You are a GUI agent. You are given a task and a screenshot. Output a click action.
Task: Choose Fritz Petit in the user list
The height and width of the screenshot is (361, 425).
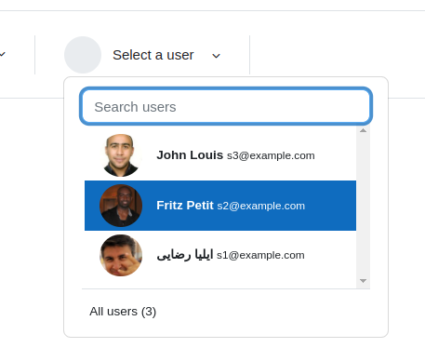220,206
